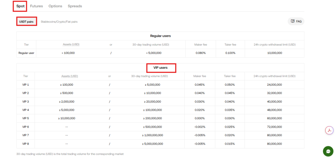Screen dimensions: 335x157
Task: Click VIP 6 volume ≥ 500,000,000
Action: (152, 127)
